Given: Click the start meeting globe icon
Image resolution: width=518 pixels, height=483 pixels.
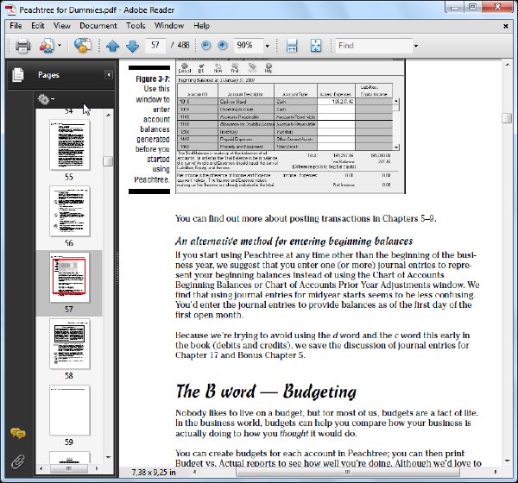Looking at the screenshot, I should [83, 45].
